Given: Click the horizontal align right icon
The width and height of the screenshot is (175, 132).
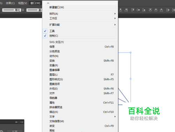Looking at the screenshot, I should pos(126,10).
